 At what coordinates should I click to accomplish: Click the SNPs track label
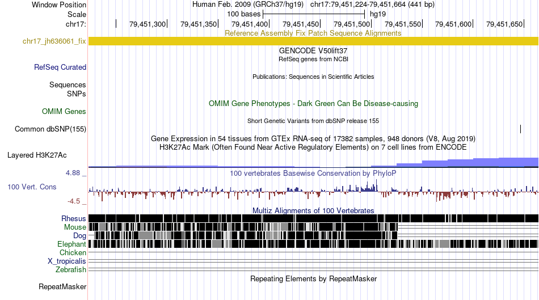77,94
